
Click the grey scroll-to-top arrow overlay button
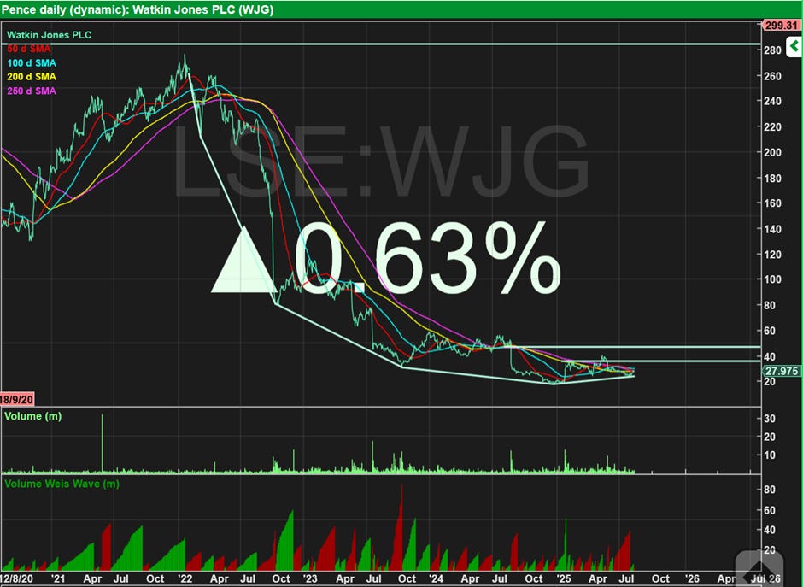[759, 568]
